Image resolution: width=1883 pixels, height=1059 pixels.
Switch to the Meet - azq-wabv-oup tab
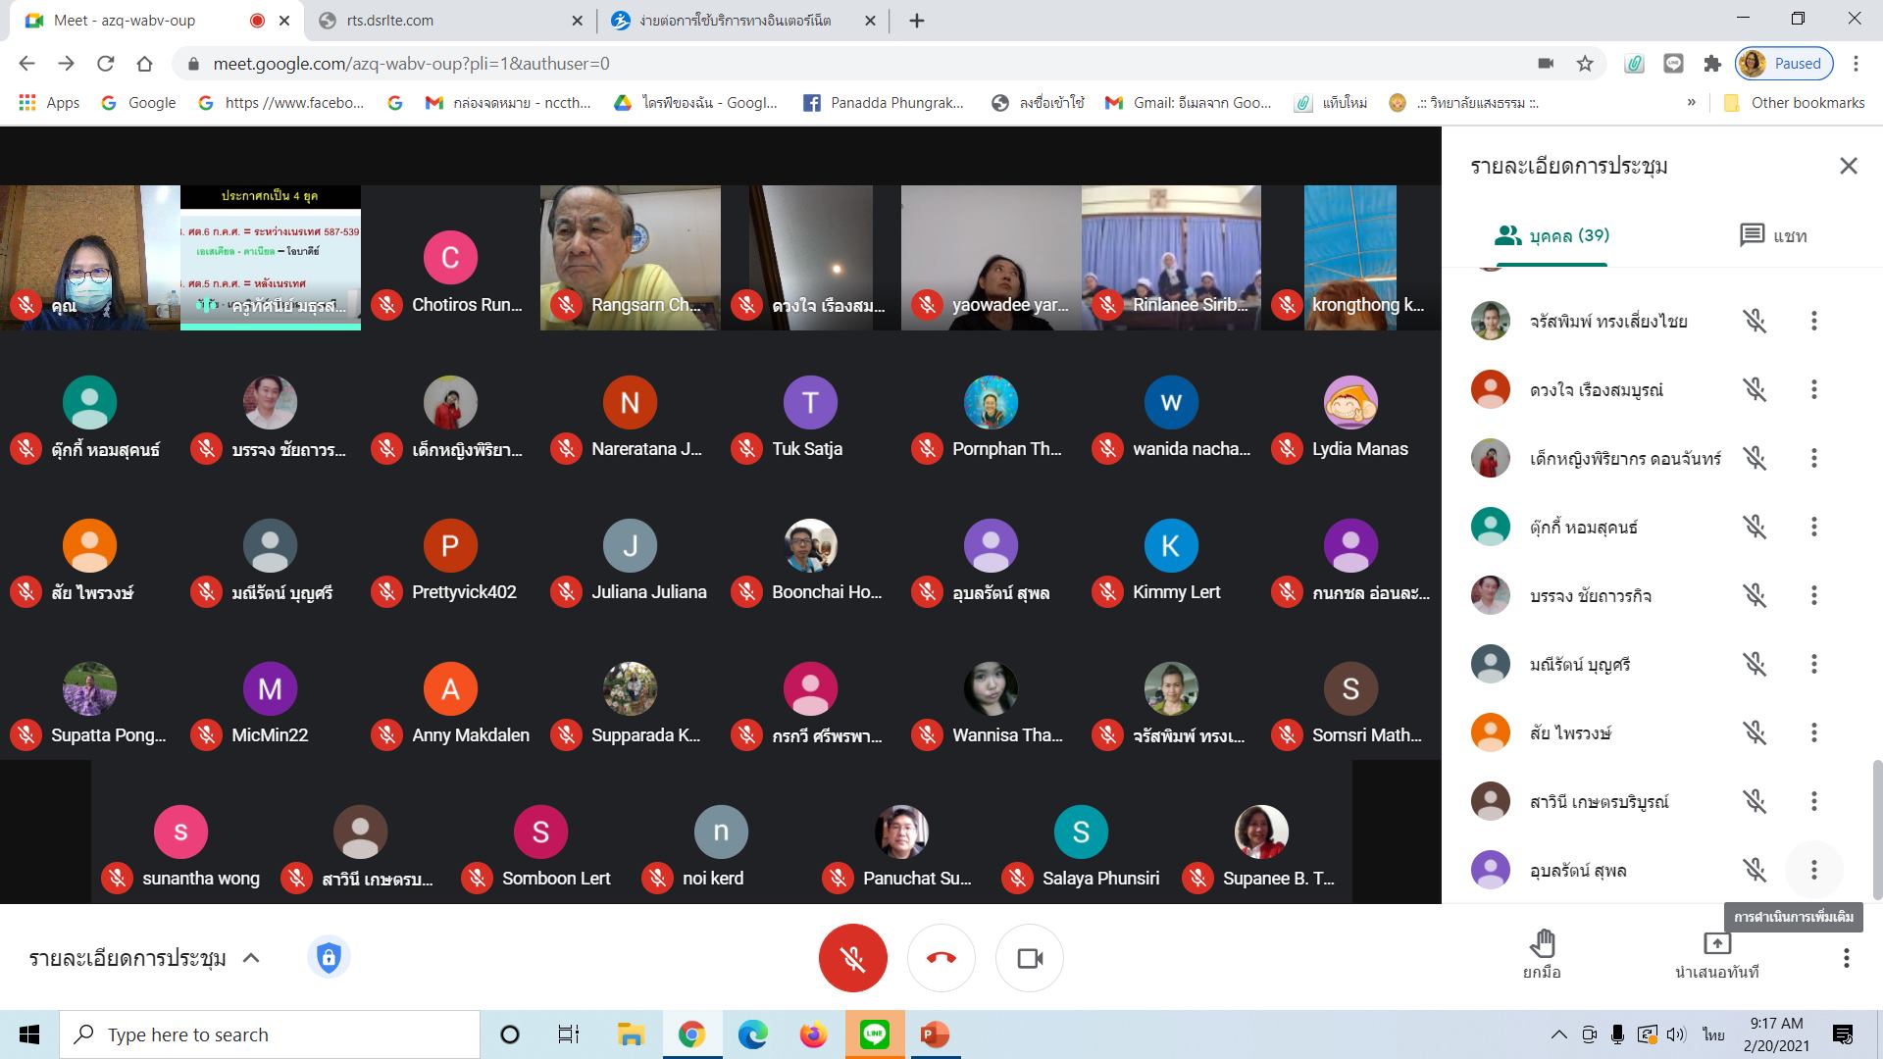pyautogui.click(x=157, y=21)
